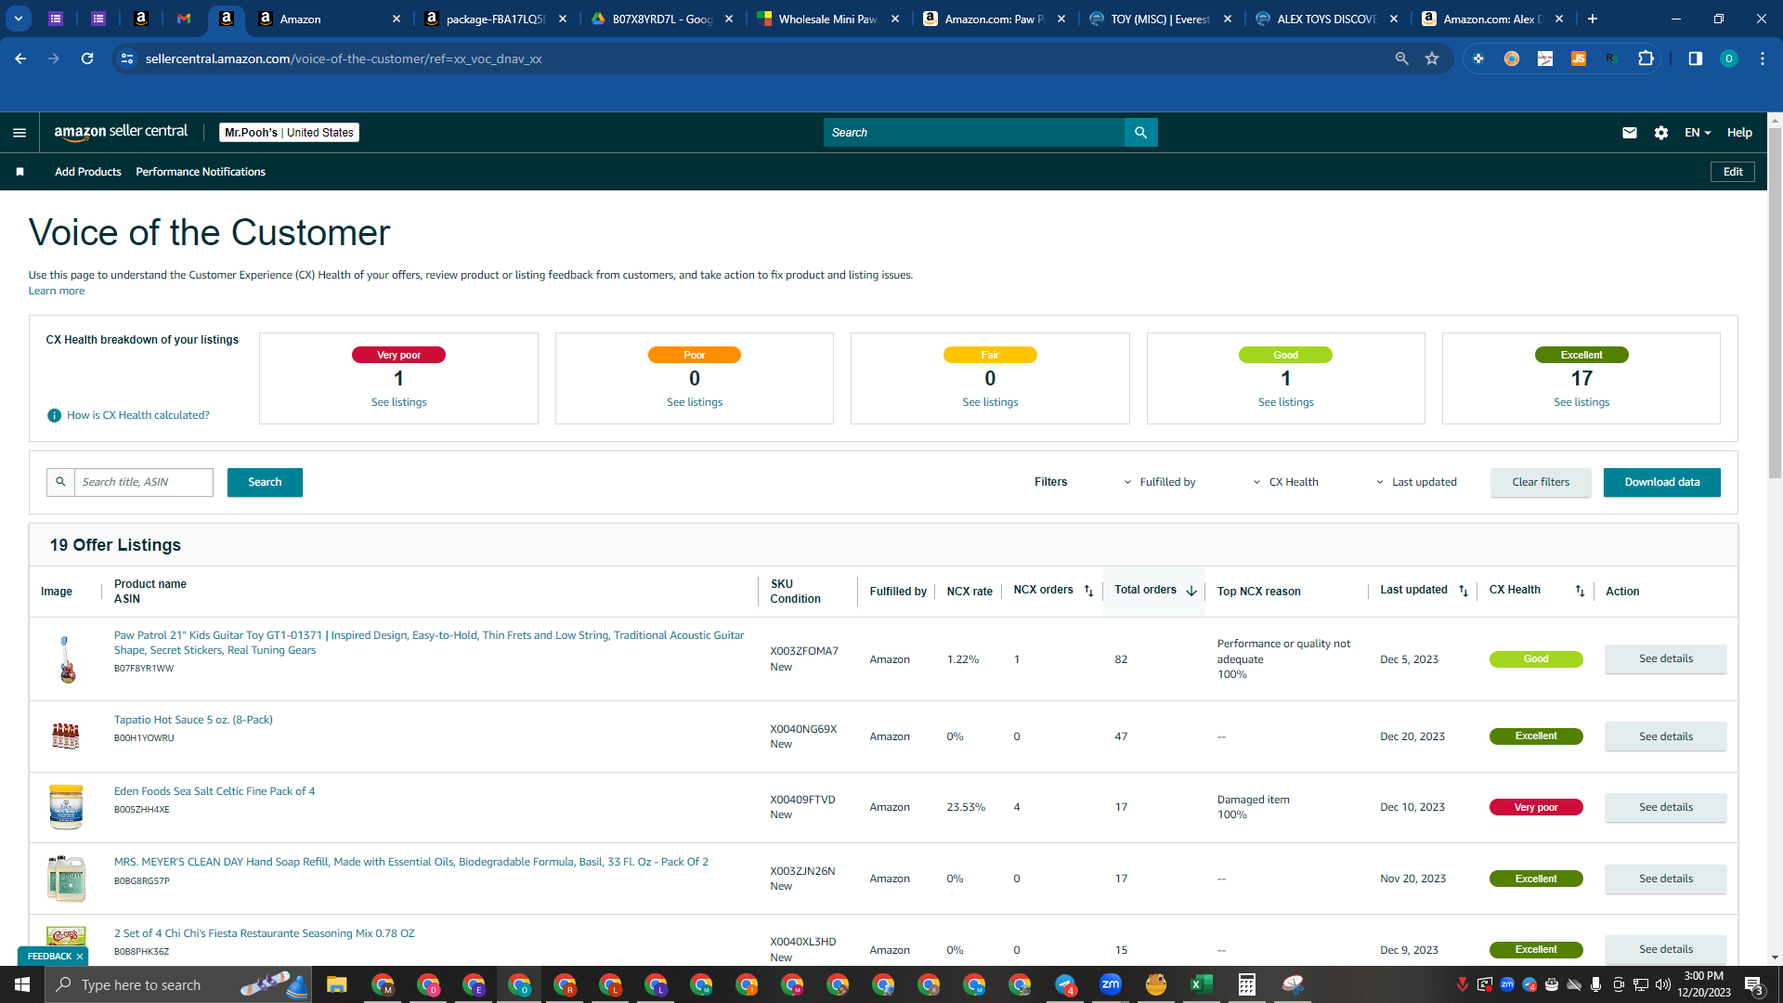Open Chrome three-dot menu
Screen dimensions: 1783x1003
pos(1763,59)
